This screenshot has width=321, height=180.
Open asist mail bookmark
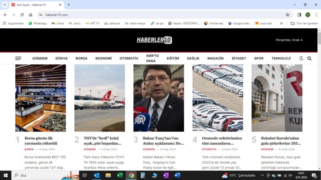pyautogui.click(x=263, y=23)
